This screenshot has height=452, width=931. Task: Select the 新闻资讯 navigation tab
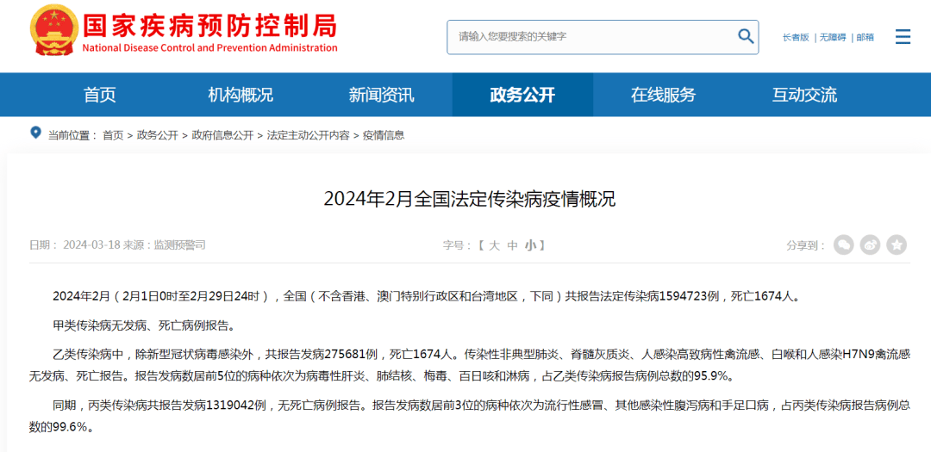(381, 95)
